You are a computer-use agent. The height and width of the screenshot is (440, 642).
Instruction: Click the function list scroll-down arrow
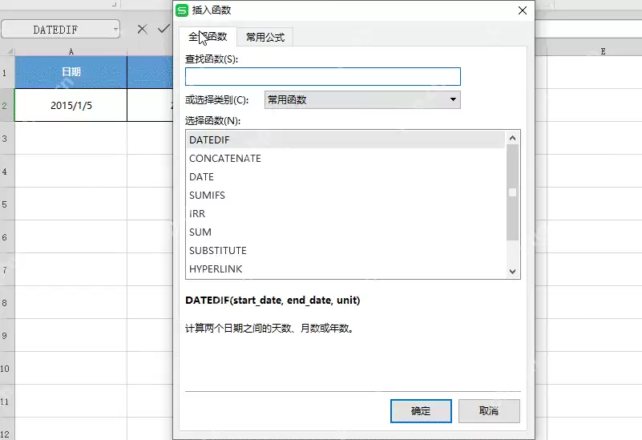coord(512,271)
